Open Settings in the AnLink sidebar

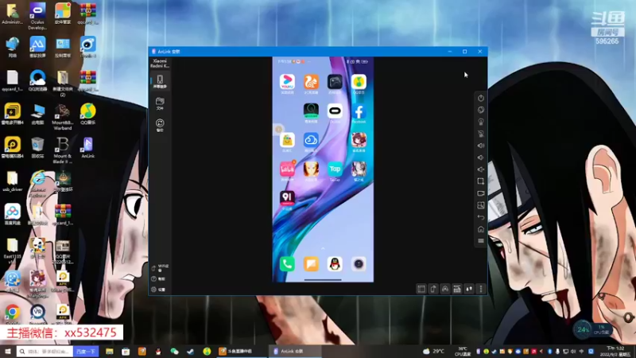(x=158, y=290)
